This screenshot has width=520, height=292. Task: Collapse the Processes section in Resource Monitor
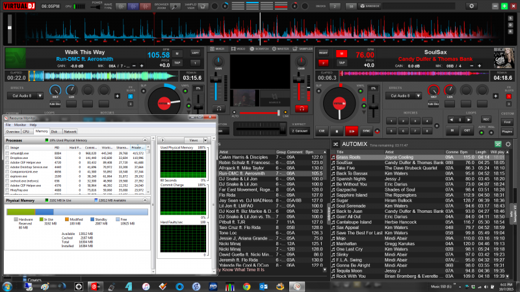(x=145, y=140)
